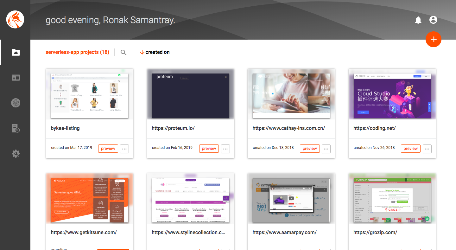456x250 pixels.
Task: Select the serverless-app projects (18) filter
Action: click(x=77, y=52)
